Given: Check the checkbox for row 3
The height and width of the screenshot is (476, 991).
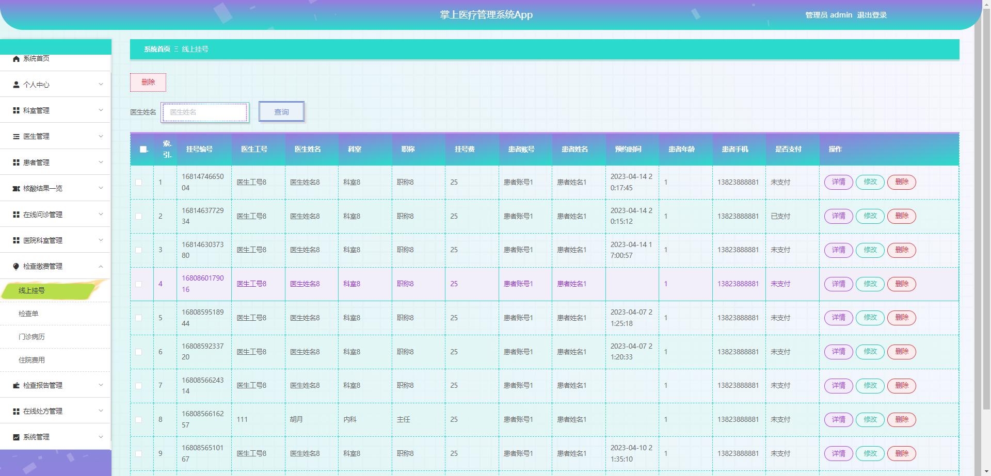Looking at the screenshot, I should [139, 250].
